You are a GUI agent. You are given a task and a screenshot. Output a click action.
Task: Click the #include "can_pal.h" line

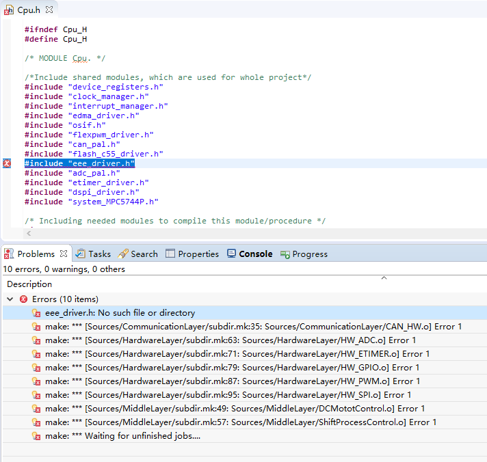(73, 144)
